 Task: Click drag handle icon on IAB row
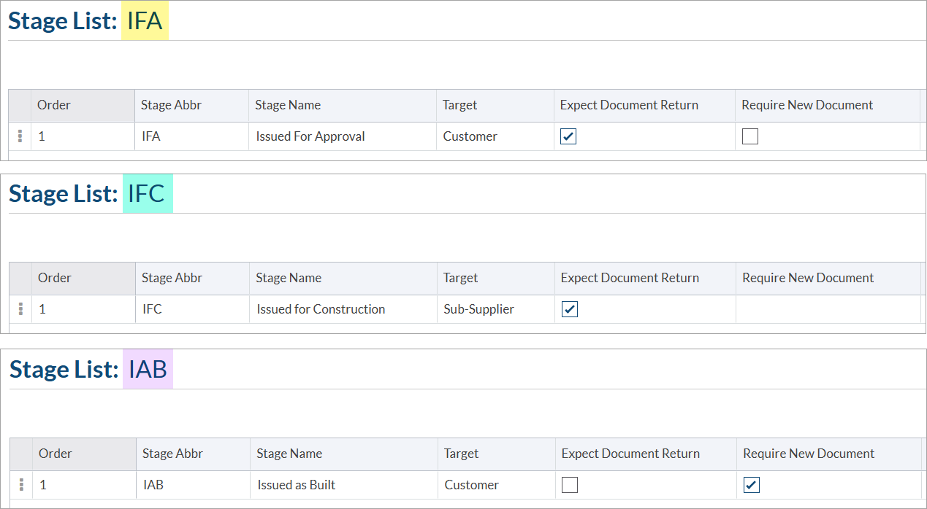click(21, 485)
